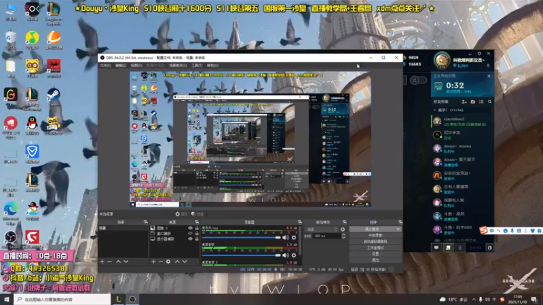Remove selected scene with minus icon

click(110, 262)
